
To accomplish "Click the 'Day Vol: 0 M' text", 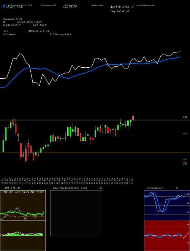I will (x=119, y=11).
